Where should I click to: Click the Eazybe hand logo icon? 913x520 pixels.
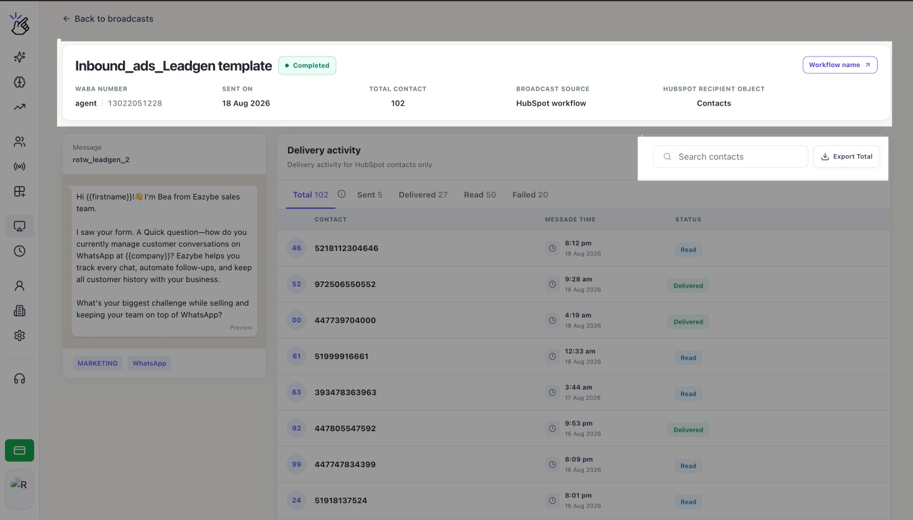click(20, 24)
